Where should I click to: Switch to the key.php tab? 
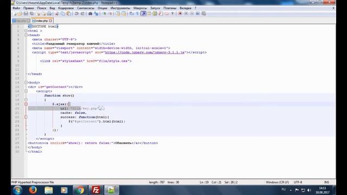(x=21, y=21)
